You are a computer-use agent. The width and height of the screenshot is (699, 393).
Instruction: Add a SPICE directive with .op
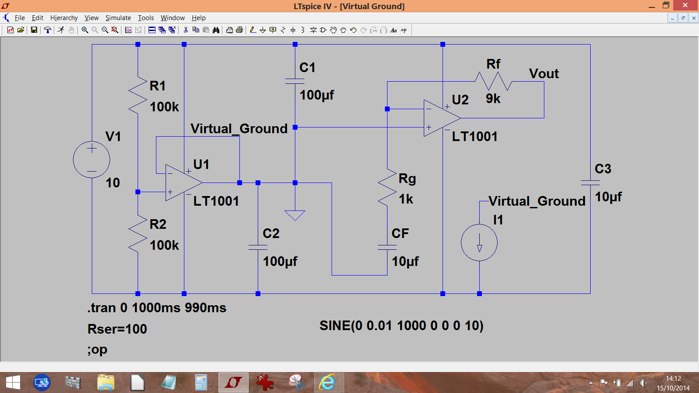tap(404, 30)
